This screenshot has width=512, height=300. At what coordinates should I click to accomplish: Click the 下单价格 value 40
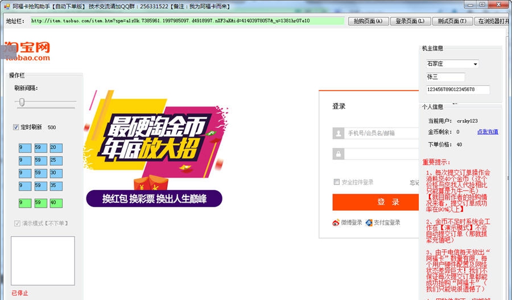pyautogui.click(x=460, y=145)
